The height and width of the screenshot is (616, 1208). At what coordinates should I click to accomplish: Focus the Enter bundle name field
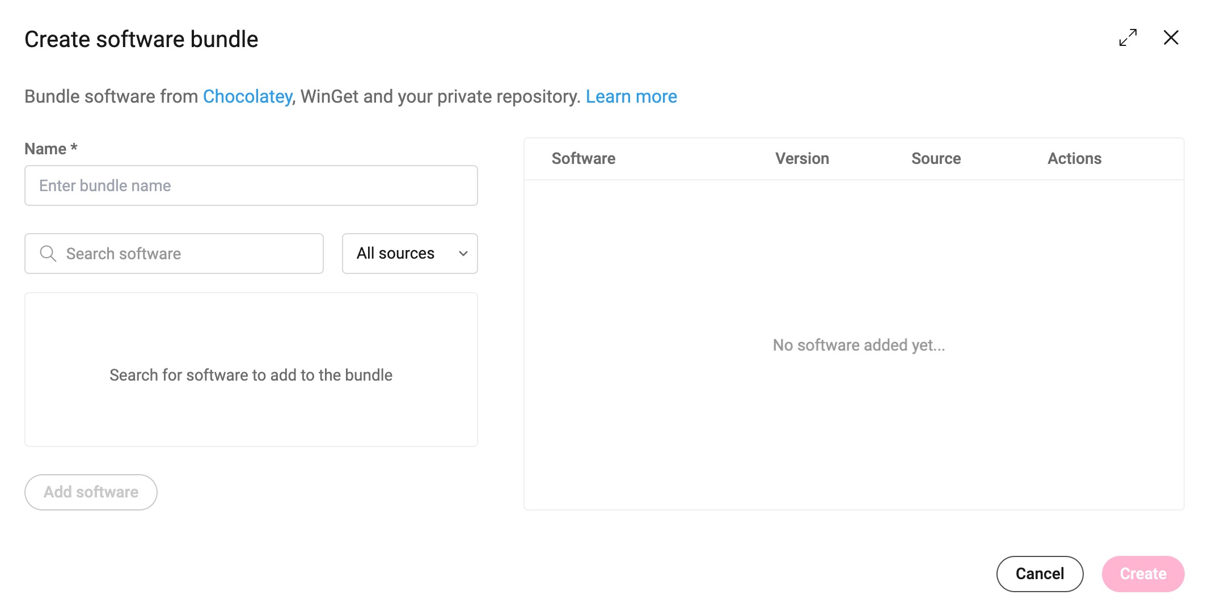click(251, 185)
